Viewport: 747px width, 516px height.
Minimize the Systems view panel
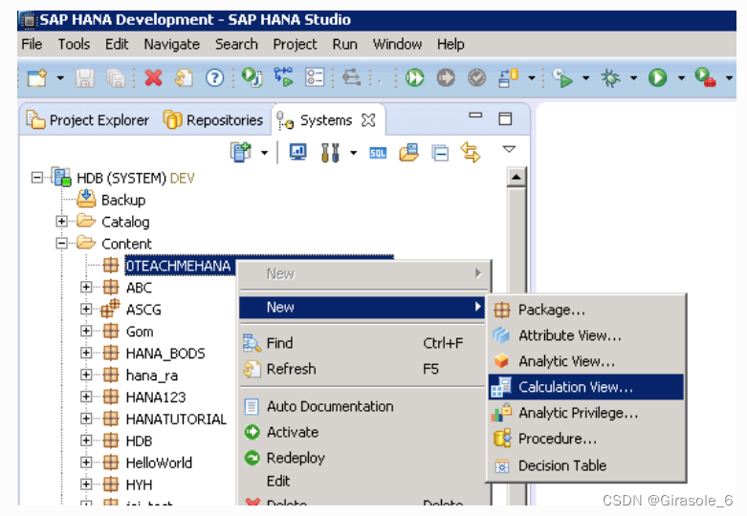[x=475, y=116]
